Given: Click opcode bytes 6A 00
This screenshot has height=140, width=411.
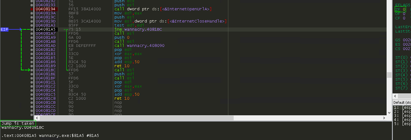Looking at the screenshot, I should [75, 37].
